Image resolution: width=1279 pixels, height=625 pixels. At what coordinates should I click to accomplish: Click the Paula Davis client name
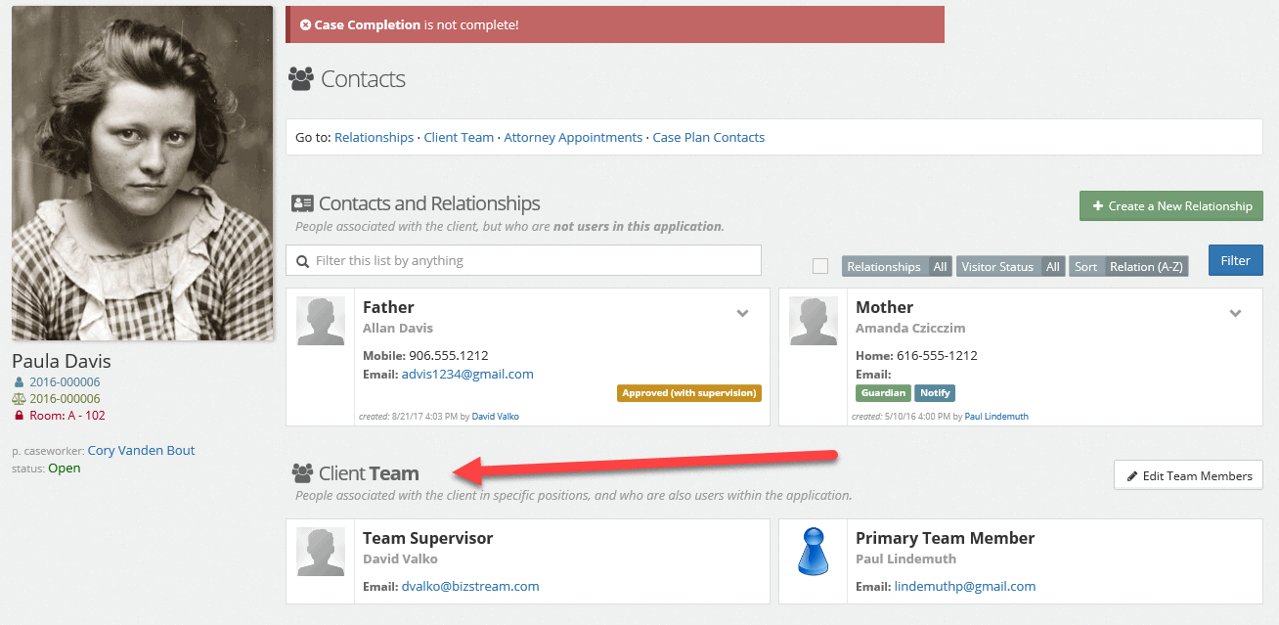coord(62,361)
